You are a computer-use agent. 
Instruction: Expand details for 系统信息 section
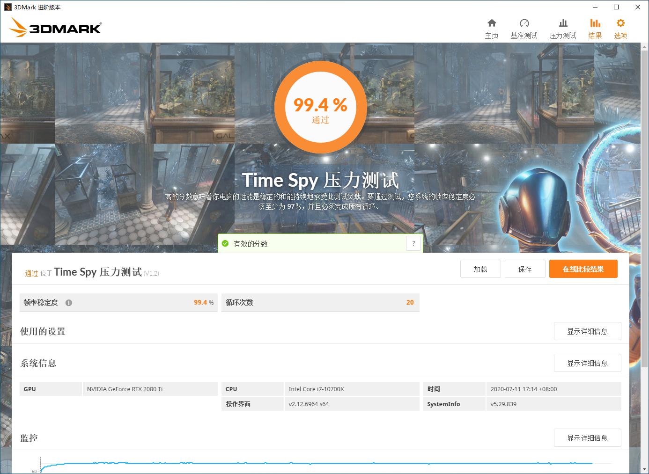click(587, 363)
